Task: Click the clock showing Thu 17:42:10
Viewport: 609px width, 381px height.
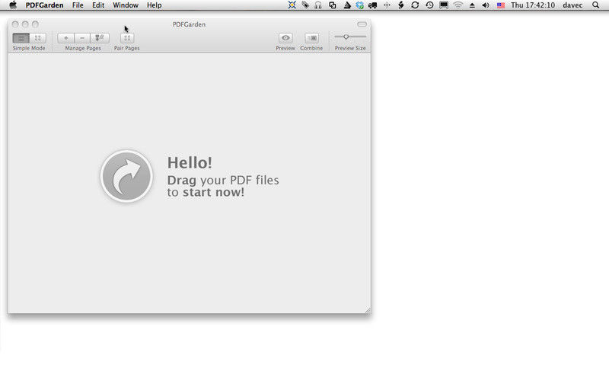Action: (x=532, y=5)
